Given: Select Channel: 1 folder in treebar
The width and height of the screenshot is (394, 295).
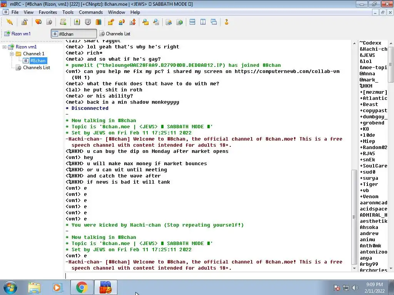Looking at the screenshot, I should [x=34, y=54].
